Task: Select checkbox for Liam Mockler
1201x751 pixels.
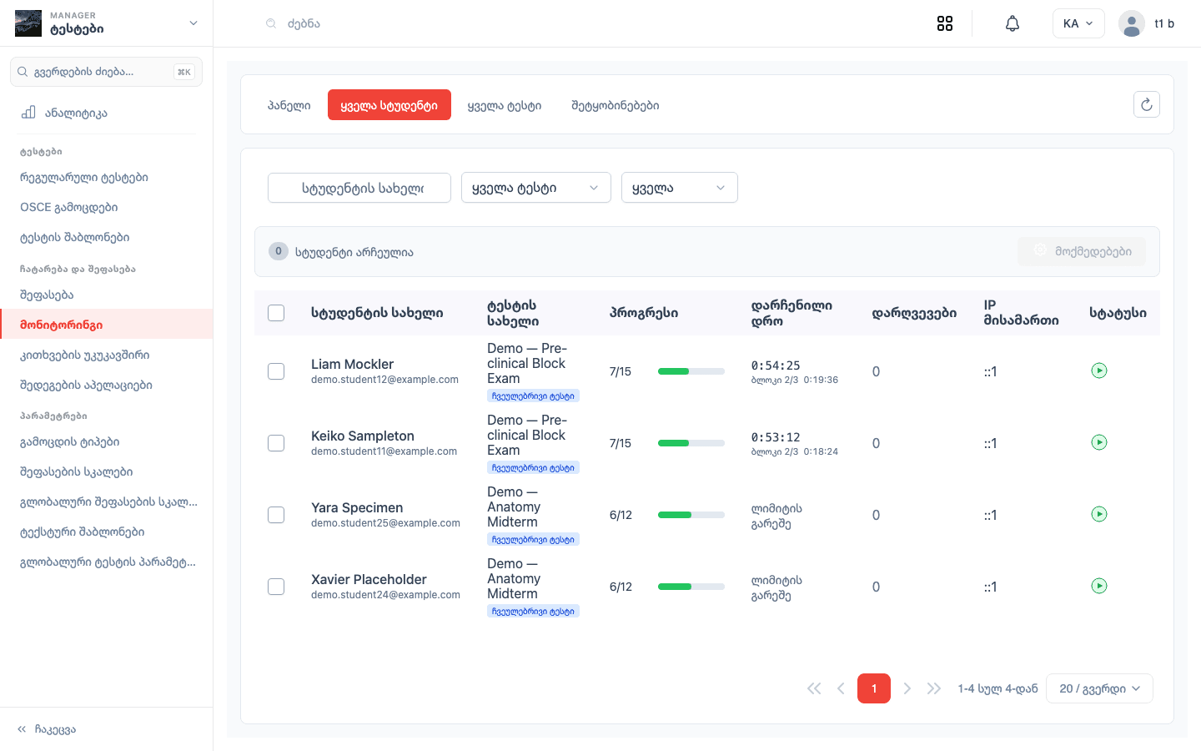Action: pyautogui.click(x=276, y=371)
